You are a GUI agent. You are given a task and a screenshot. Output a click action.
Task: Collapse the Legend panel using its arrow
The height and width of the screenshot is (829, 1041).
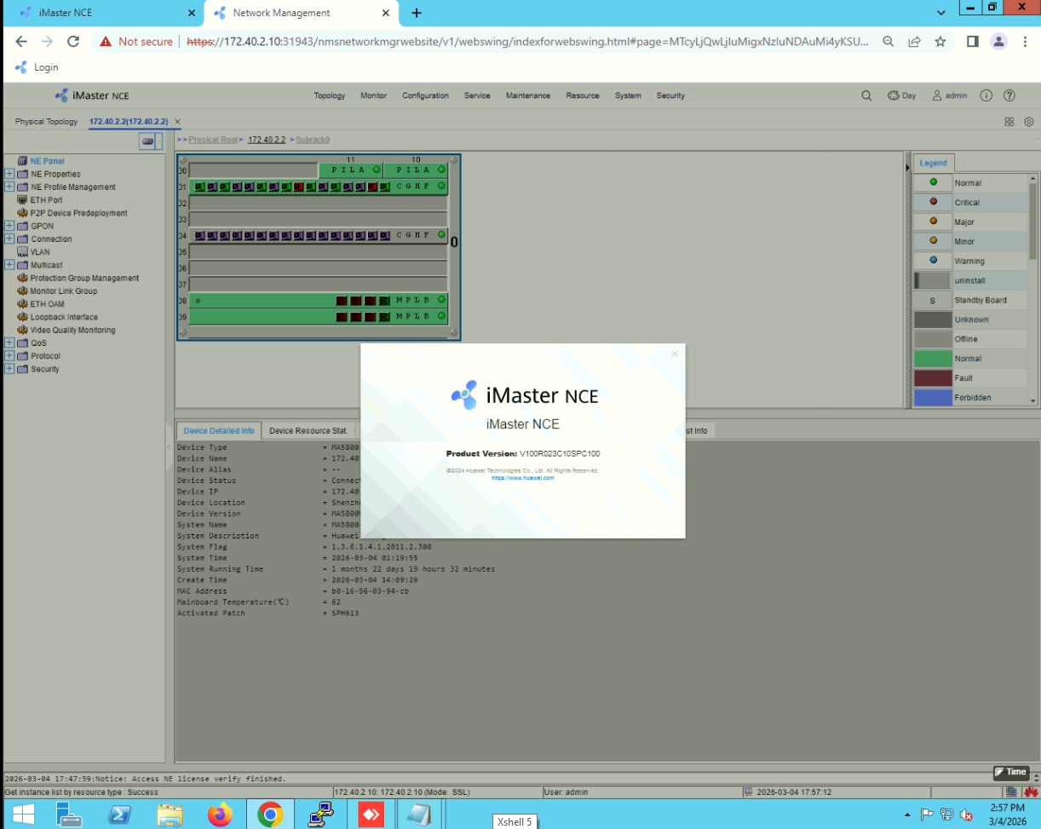coord(907,168)
